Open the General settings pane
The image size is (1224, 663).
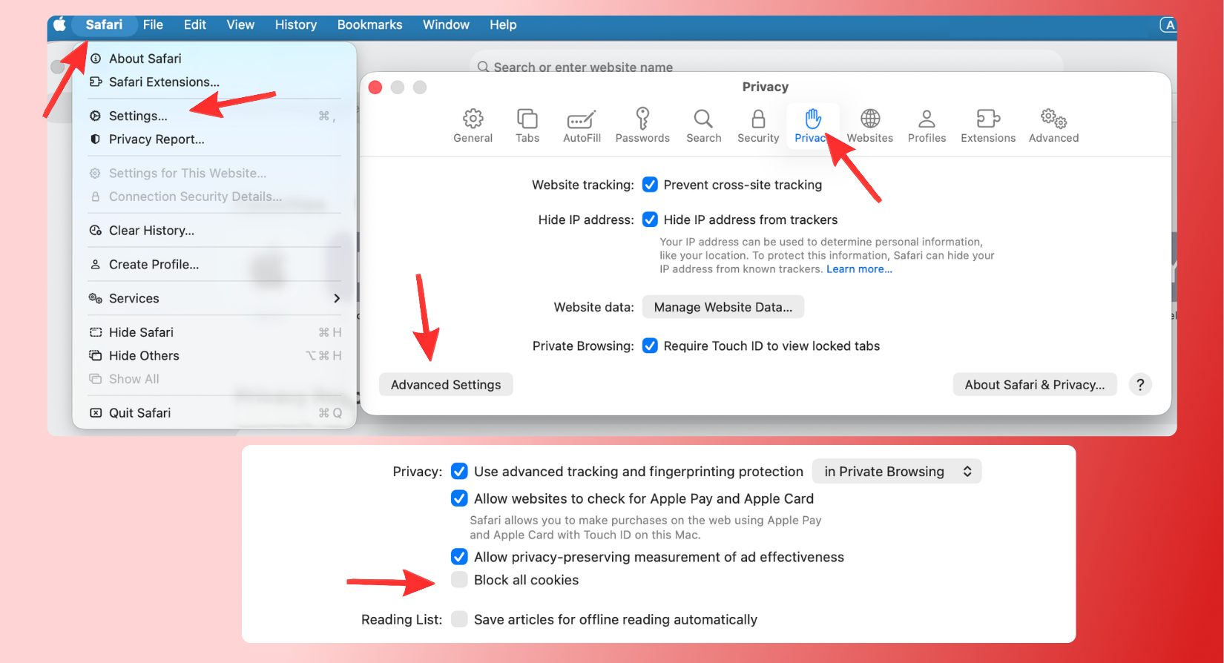(x=473, y=125)
